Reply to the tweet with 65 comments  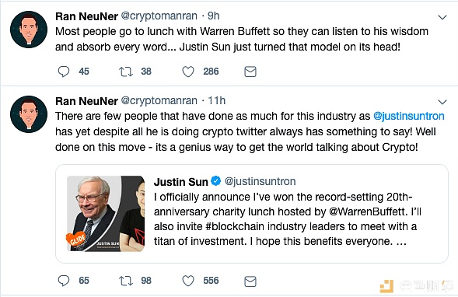click(x=64, y=281)
